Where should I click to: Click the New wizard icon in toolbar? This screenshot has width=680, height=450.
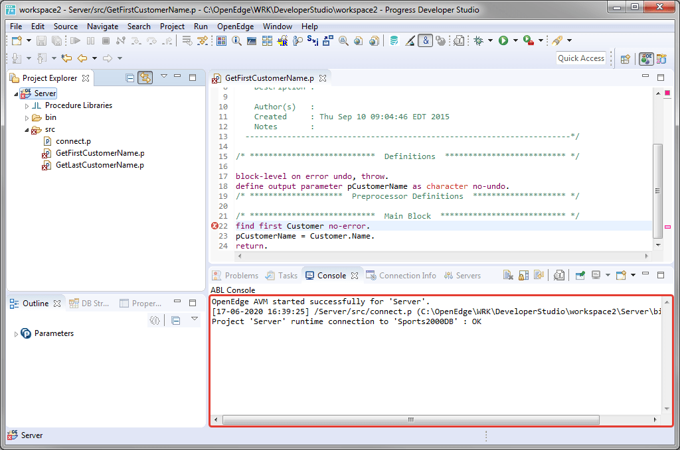tap(17, 40)
